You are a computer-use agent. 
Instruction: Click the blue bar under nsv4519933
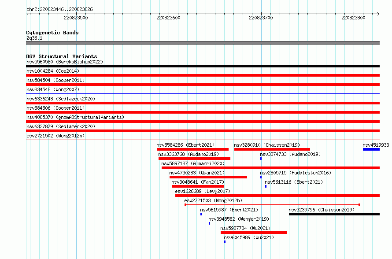pos(371,149)
